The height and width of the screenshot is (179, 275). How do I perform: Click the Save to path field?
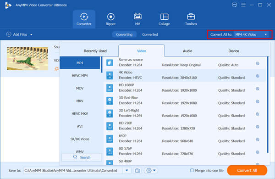click(73, 170)
